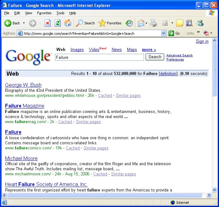The image size is (219, 207).
Task: Click the Windows flag logo
Action: pos(212,13)
